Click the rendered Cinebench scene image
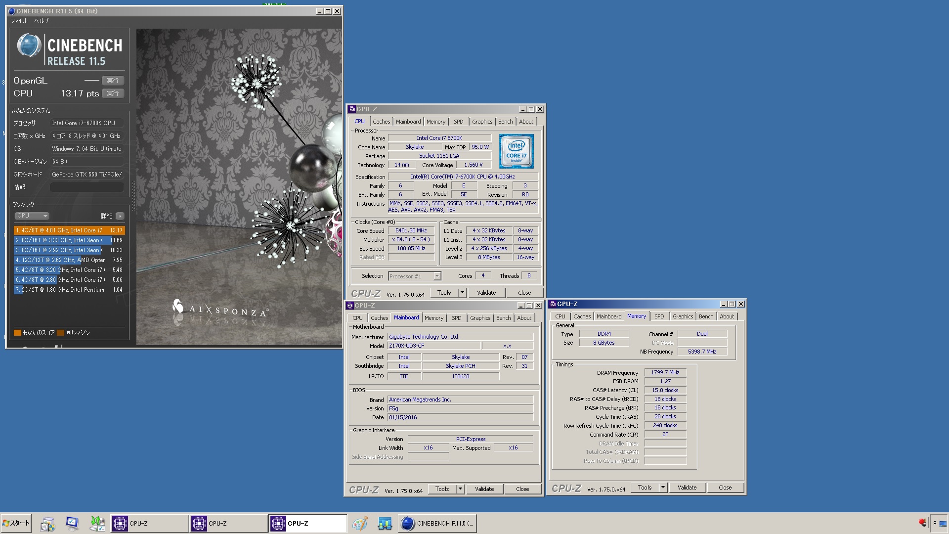Viewport: 949px width, 534px height. 239,187
